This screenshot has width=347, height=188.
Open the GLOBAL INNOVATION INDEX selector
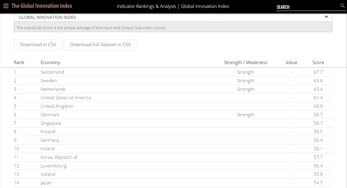[x=173, y=17]
